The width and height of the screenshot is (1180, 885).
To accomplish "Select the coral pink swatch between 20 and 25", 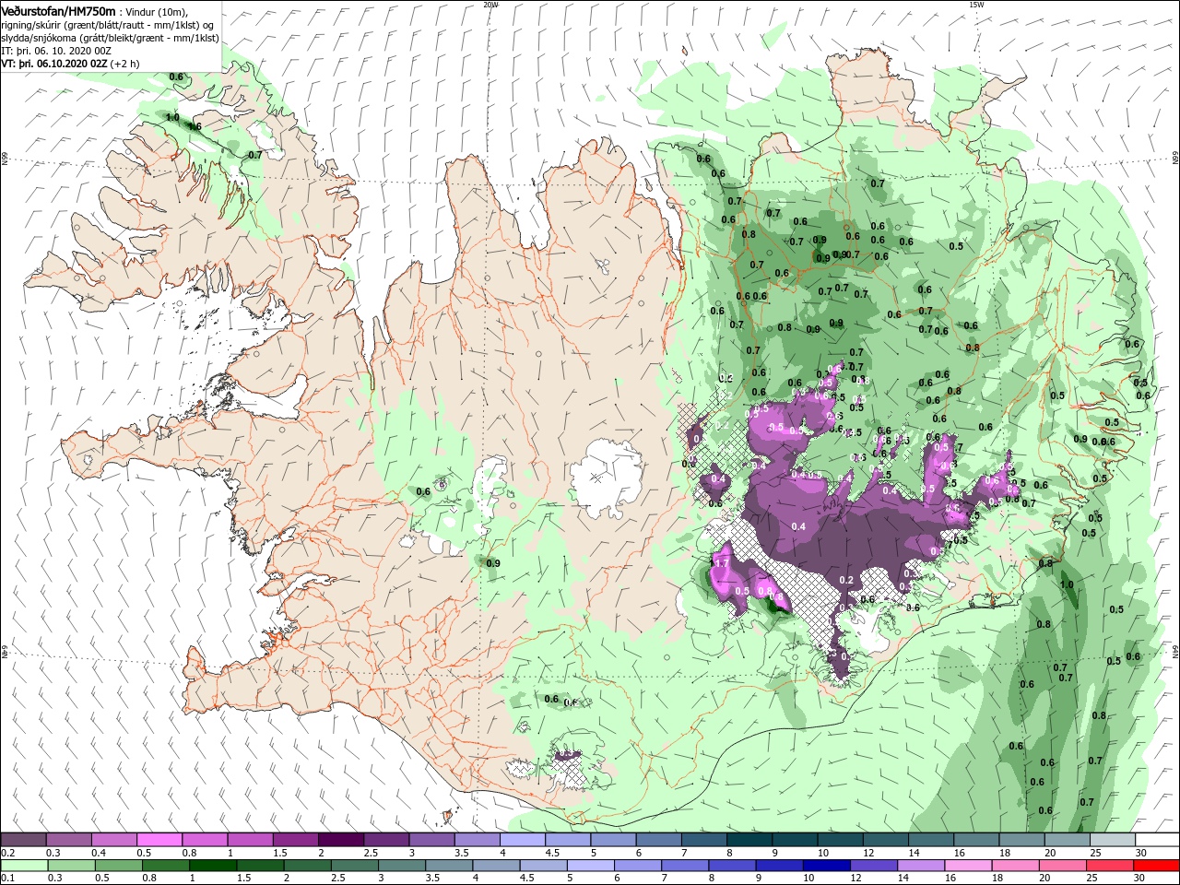I will (x=1060, y=866).
